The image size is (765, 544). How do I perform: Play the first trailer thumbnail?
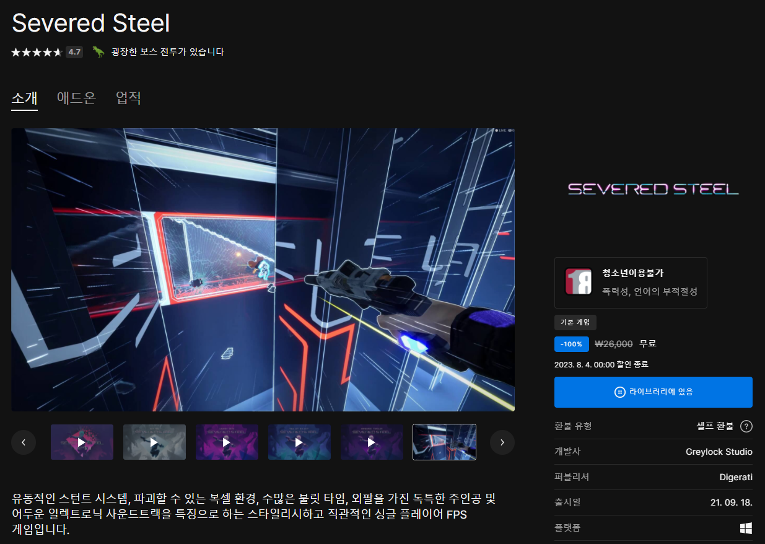coord(82,442)
